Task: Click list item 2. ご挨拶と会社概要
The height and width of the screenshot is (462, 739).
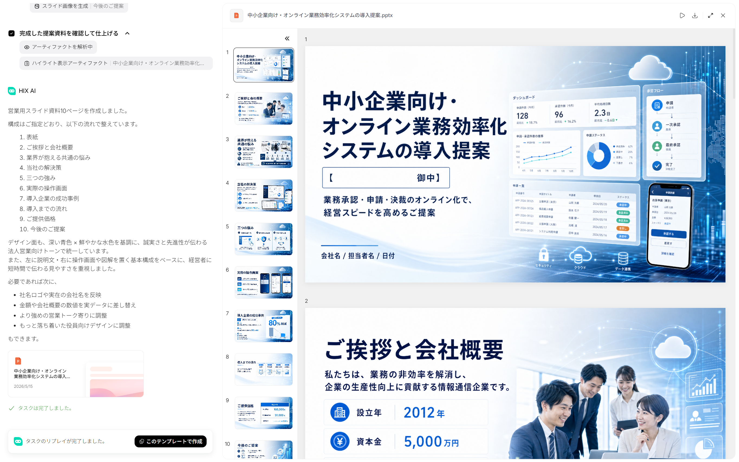Action: (x=46, y=147)
